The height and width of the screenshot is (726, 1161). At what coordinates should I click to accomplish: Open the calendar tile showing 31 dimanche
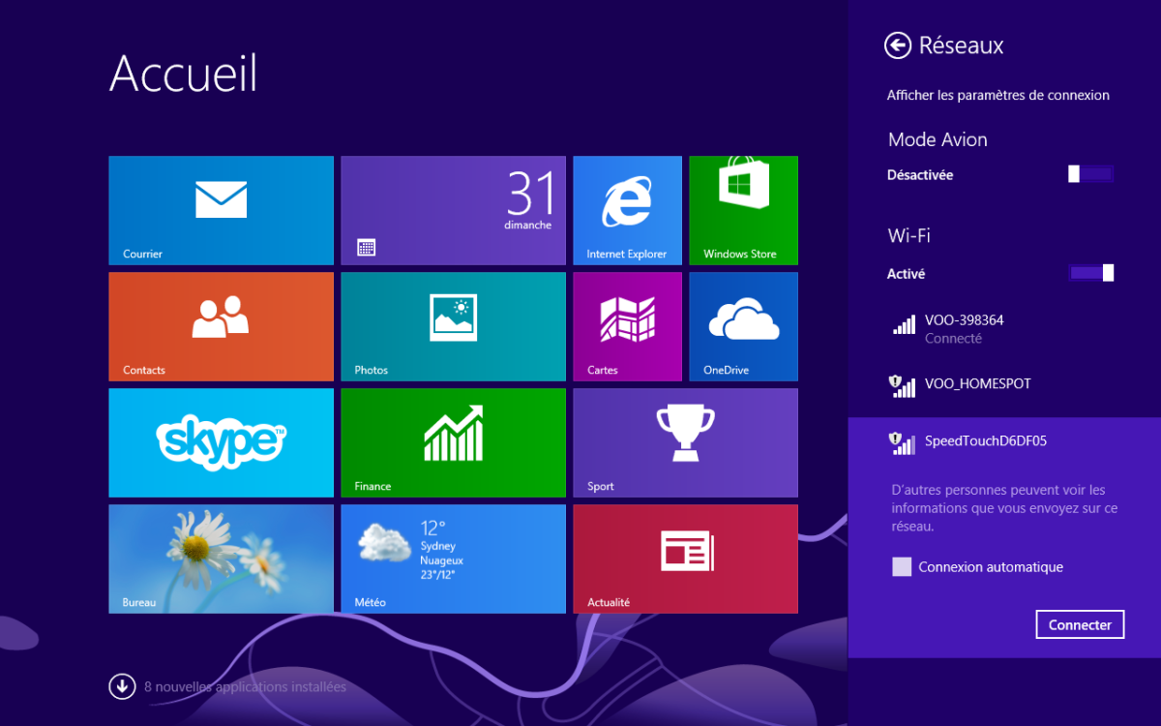[453, 210]
